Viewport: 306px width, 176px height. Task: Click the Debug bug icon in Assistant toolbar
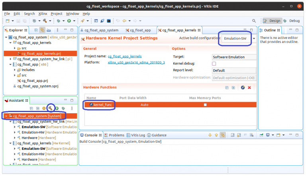pyautogui.click(x=63, y=108)
